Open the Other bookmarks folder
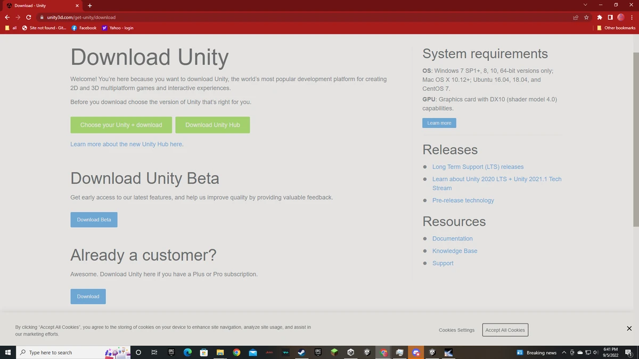The height and width of the screenshot is (359, 639). click(x=616, y=28)
